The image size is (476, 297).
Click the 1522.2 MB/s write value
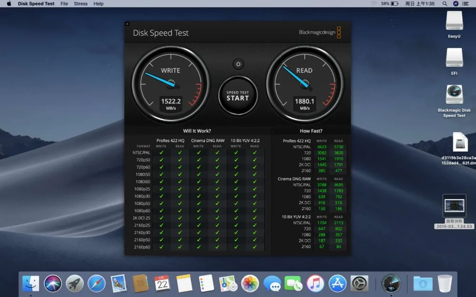pyautogui.click(x=171, y=104)
